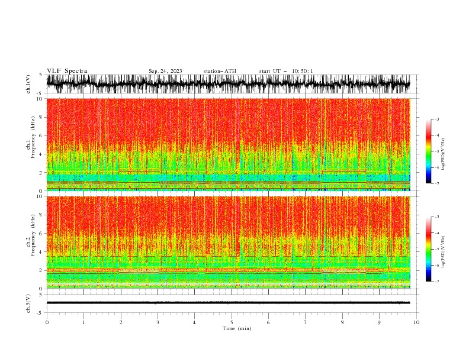Click the "-3" value on ch.1 colorbar
469x362 pixels.
436,119
